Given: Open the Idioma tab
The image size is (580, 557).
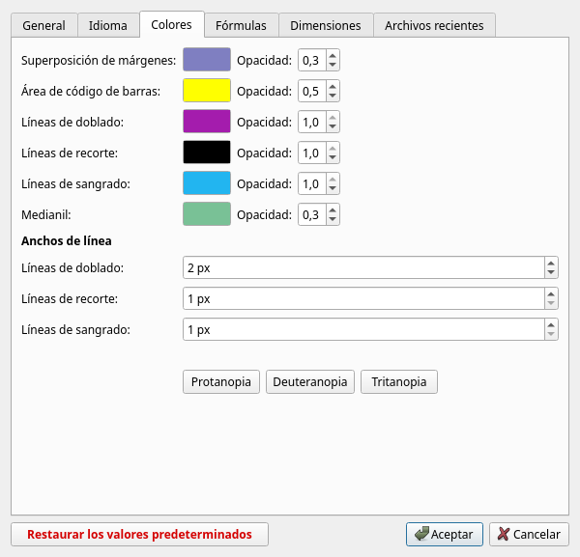Looking at the screenshot, I should tap(107, 26).
